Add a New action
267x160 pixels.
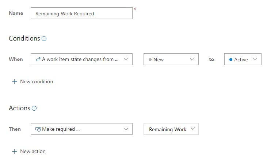pyautogui.click(x=33, y=151)
